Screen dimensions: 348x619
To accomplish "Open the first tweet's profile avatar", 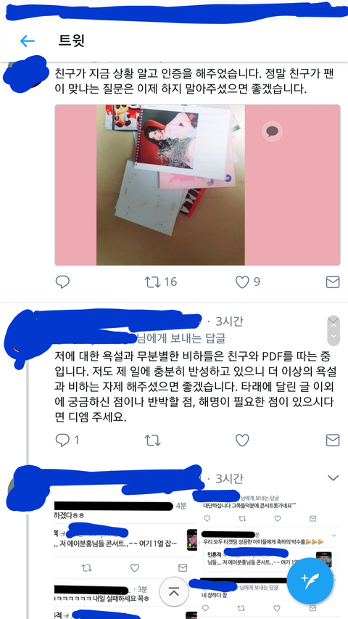I will tap(25, 73).
